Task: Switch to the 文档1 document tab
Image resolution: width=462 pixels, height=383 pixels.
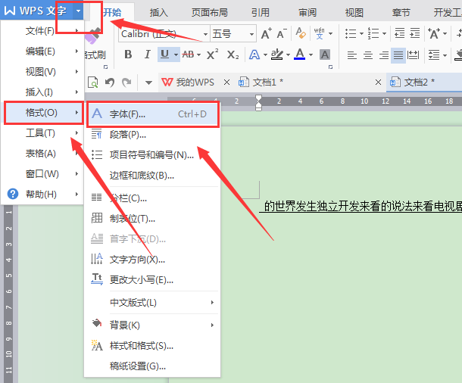Action: 261,83
